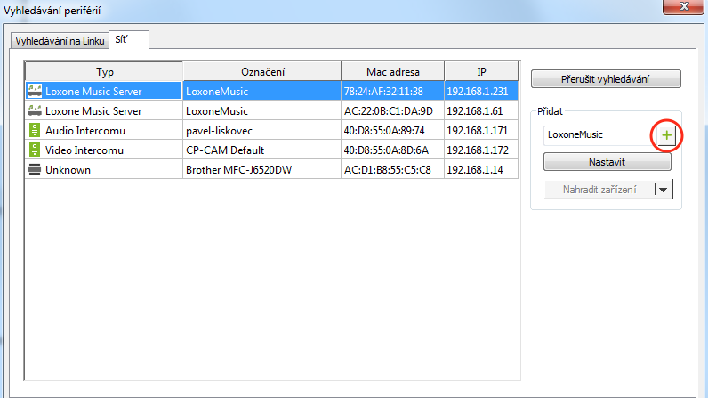Click the Audio Intercomu row icon
Viewport: 708px width, 398px height.
pyautogui.click(x=35, y=131)
